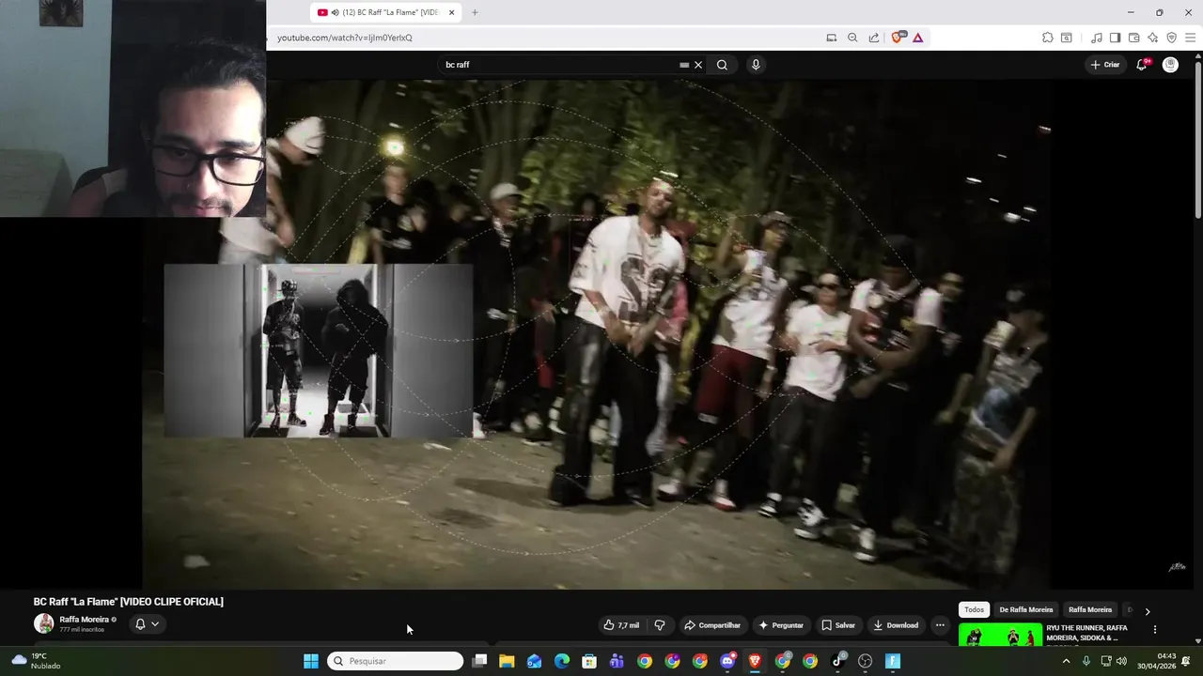Expand notification bell options for Raffa Moreira
Image resolution: width=1203 pixels, height=676 pixels.
pos(147,623)
